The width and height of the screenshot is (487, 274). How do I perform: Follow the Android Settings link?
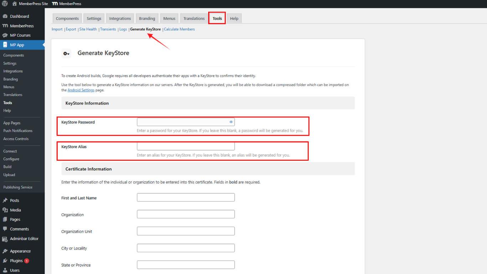(x=81, y=90)
